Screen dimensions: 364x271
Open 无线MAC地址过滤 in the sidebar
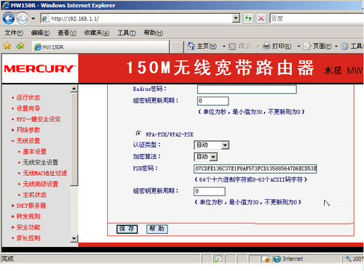pos(45,173)
